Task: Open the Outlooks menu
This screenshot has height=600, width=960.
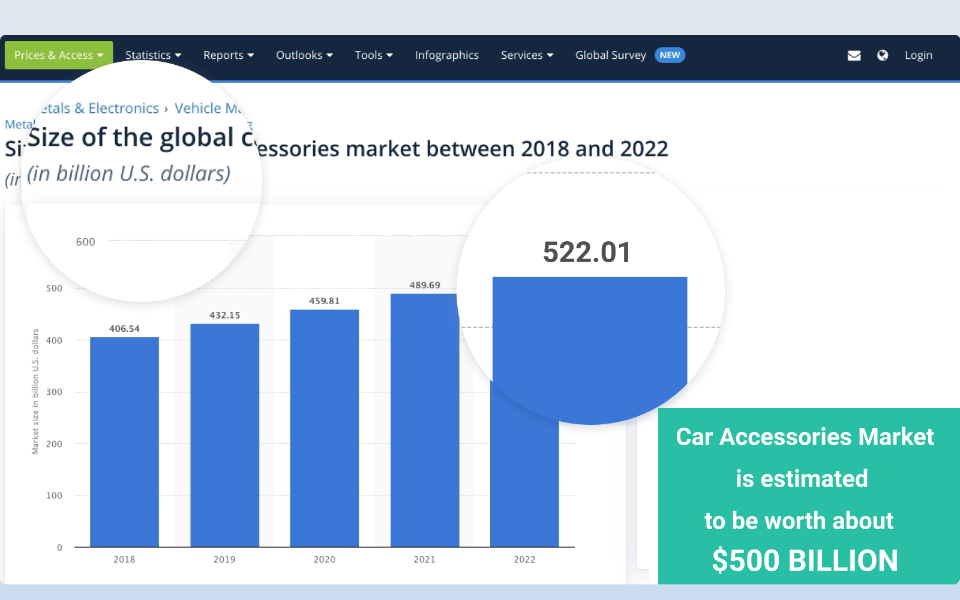Action: [x=304, y=55]
